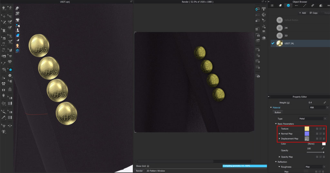Open the Graphic tab in Object Browser

(x=321, y=5)
